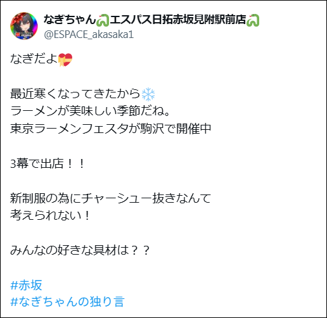Click the snake emoji before エスパス
327x318 pixels.
(x=103, y=20)
